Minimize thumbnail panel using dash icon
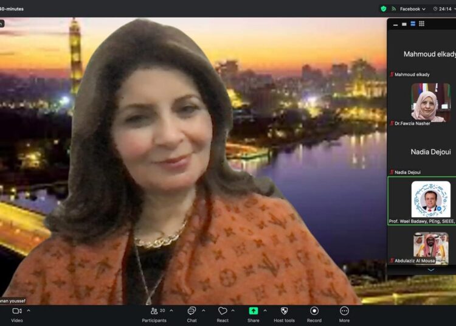Viewport: 456px width, 326px height. coord(396,24)
